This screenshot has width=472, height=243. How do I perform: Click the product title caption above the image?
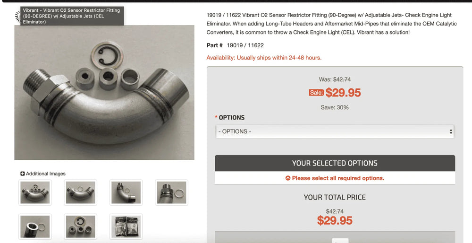click(x=72, y=16)
